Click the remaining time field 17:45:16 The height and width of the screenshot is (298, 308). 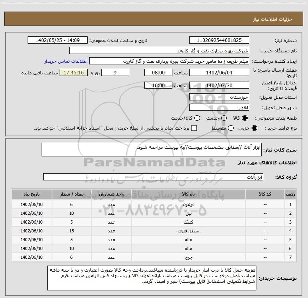coord(74,72)
